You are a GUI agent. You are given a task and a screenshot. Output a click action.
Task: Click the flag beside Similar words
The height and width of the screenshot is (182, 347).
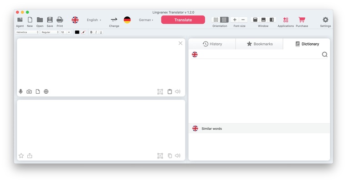pyautogui.click(x=195, y=128)
